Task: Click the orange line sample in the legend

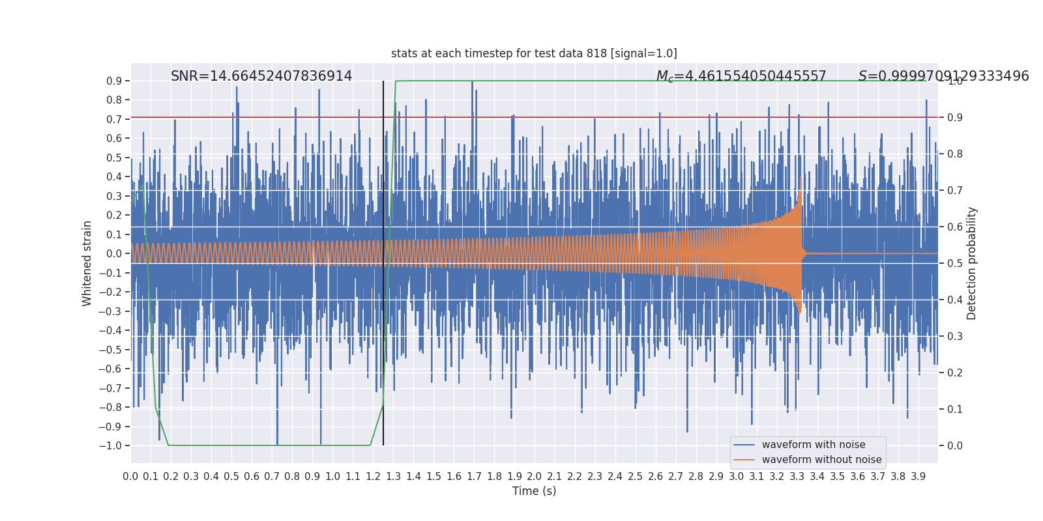Action: [744, 460]
